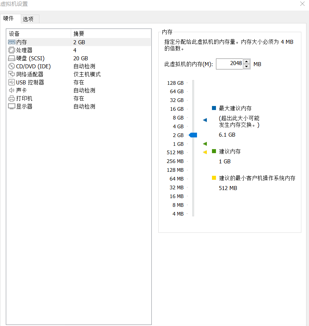
Task: Click the 16 MB slider scale label
Action: [x=177, y=196]
